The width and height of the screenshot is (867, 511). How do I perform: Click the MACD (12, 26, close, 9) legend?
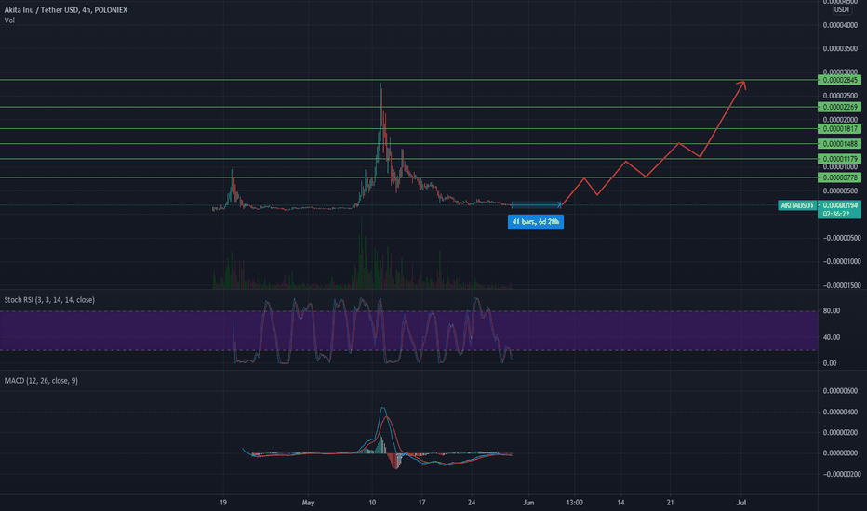[41, 381]
